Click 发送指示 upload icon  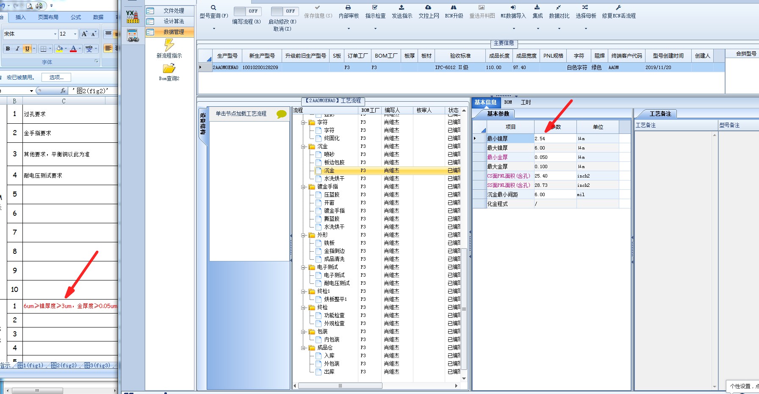pyautogui.click(x=402, y=8)
